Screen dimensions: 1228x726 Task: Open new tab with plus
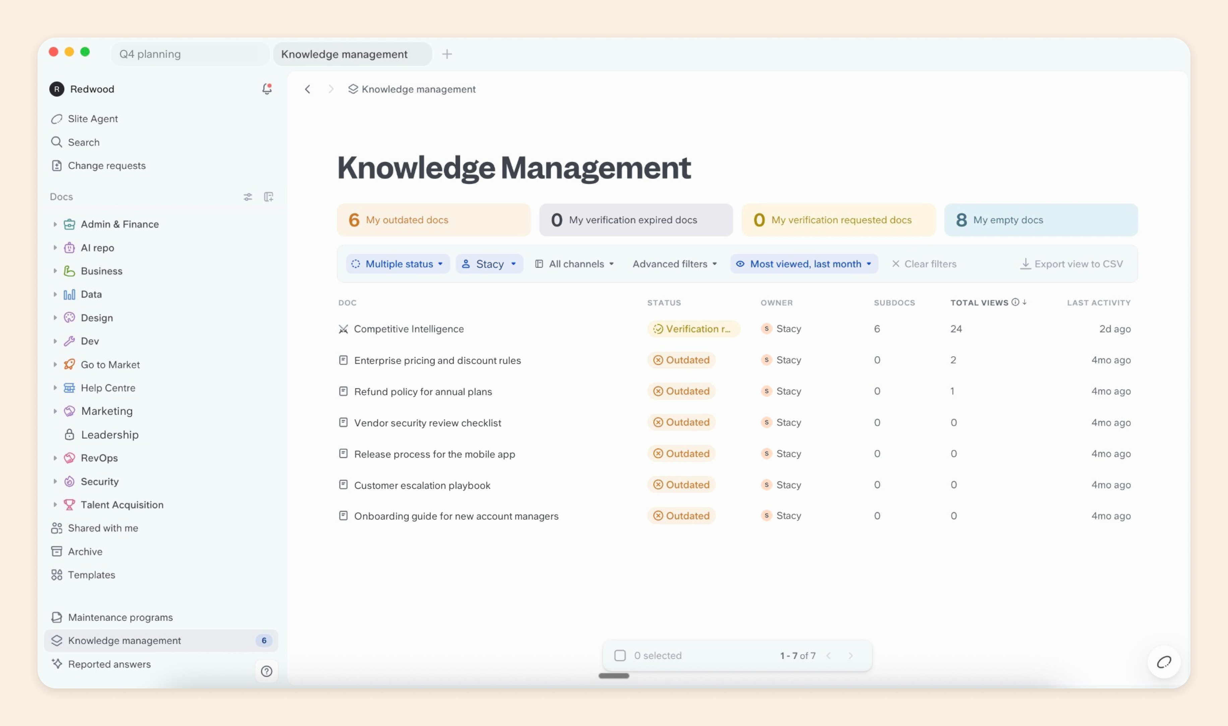(446, 54)
